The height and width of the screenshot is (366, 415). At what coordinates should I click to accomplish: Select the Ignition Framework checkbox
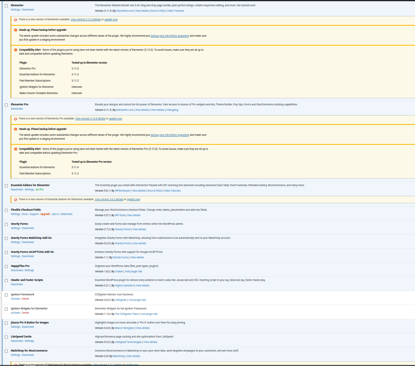click(6, 295)
